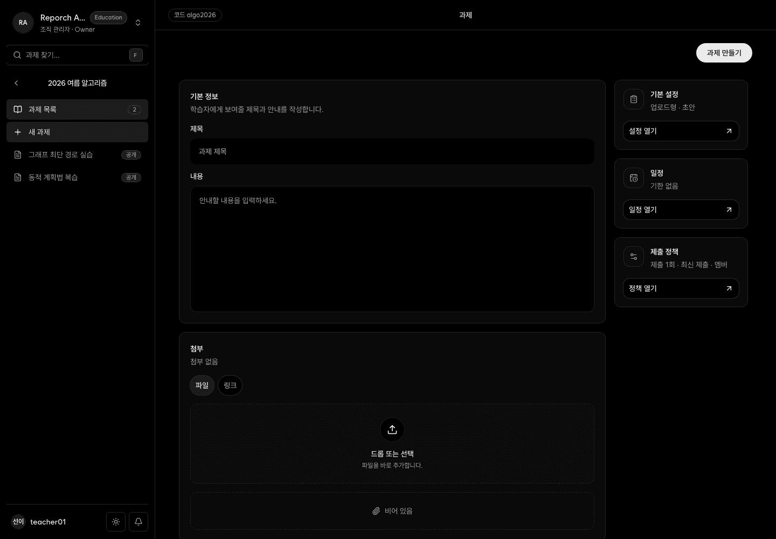Click the 업로드형 · 초안 status text
Viewport: 776px width, 539px height.
pos(673,107)
